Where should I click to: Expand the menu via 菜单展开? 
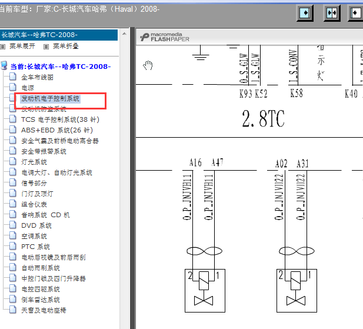point(22,46)
